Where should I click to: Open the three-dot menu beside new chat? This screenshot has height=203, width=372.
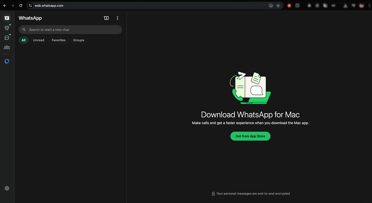click(117, 18)
